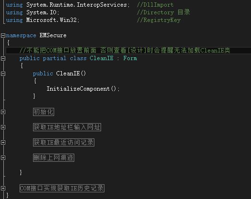Click the green Chinese COM接口 comment line

coord(125,51)
